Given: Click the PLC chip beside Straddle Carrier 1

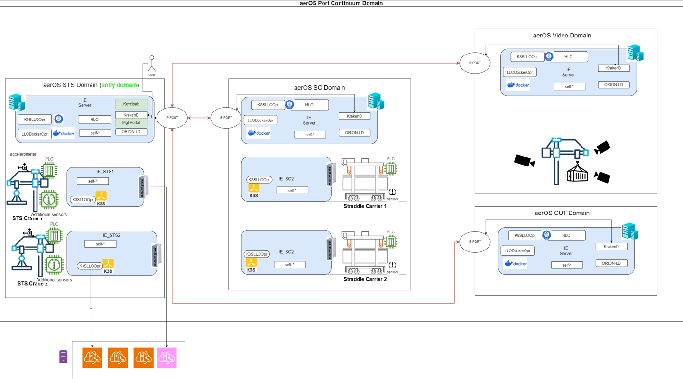Looking at the screenshot, I should coord(390,168).
